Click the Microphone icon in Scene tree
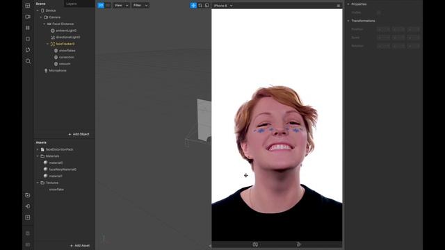This screenshot has height=250, width=445. [x=46, y=71]
